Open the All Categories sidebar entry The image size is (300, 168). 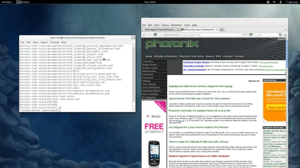tap(154, 98)
